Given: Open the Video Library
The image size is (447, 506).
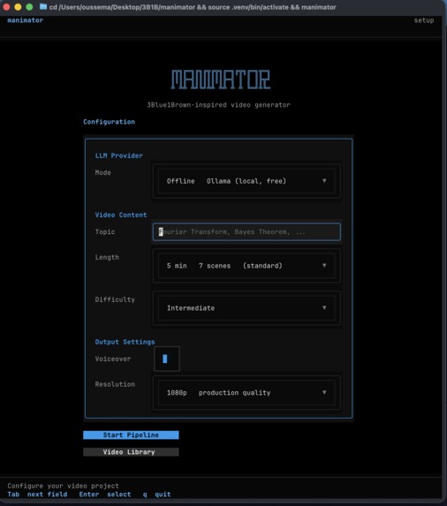Looking at the screenshot, I should coord(131,452).
